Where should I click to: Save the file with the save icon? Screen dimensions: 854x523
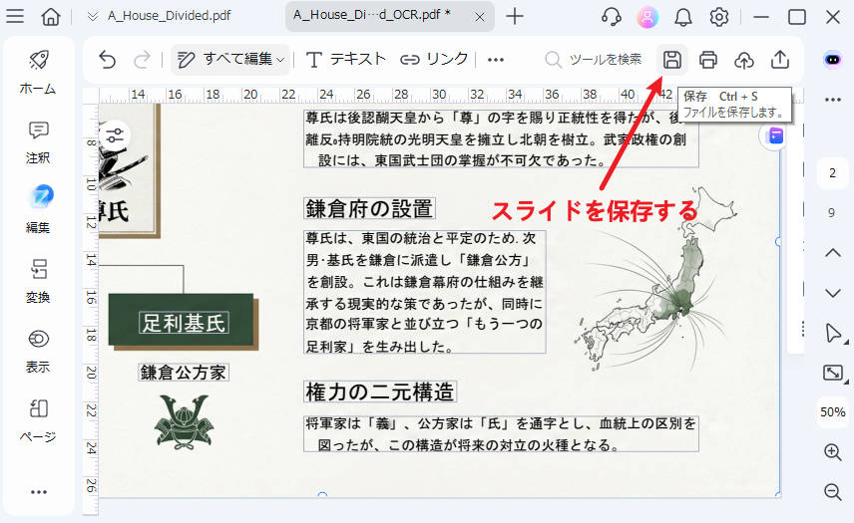tap(672, 59)
